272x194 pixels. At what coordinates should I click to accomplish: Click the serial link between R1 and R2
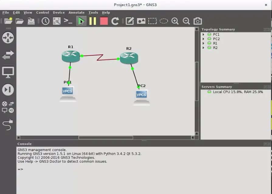tap(100, 57)
